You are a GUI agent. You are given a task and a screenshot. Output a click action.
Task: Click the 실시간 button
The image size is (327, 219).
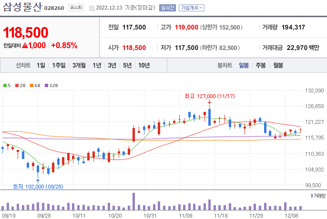[x=167, y=8]
